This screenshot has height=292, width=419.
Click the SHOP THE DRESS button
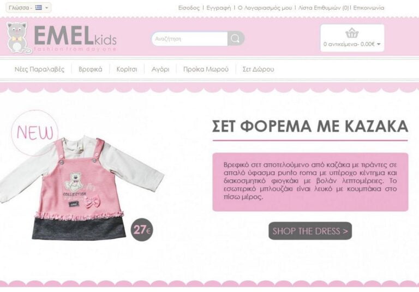click(x=310, y=231)
